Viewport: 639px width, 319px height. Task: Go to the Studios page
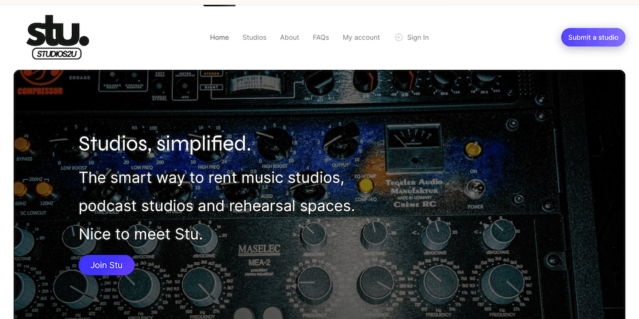(255, 37)
